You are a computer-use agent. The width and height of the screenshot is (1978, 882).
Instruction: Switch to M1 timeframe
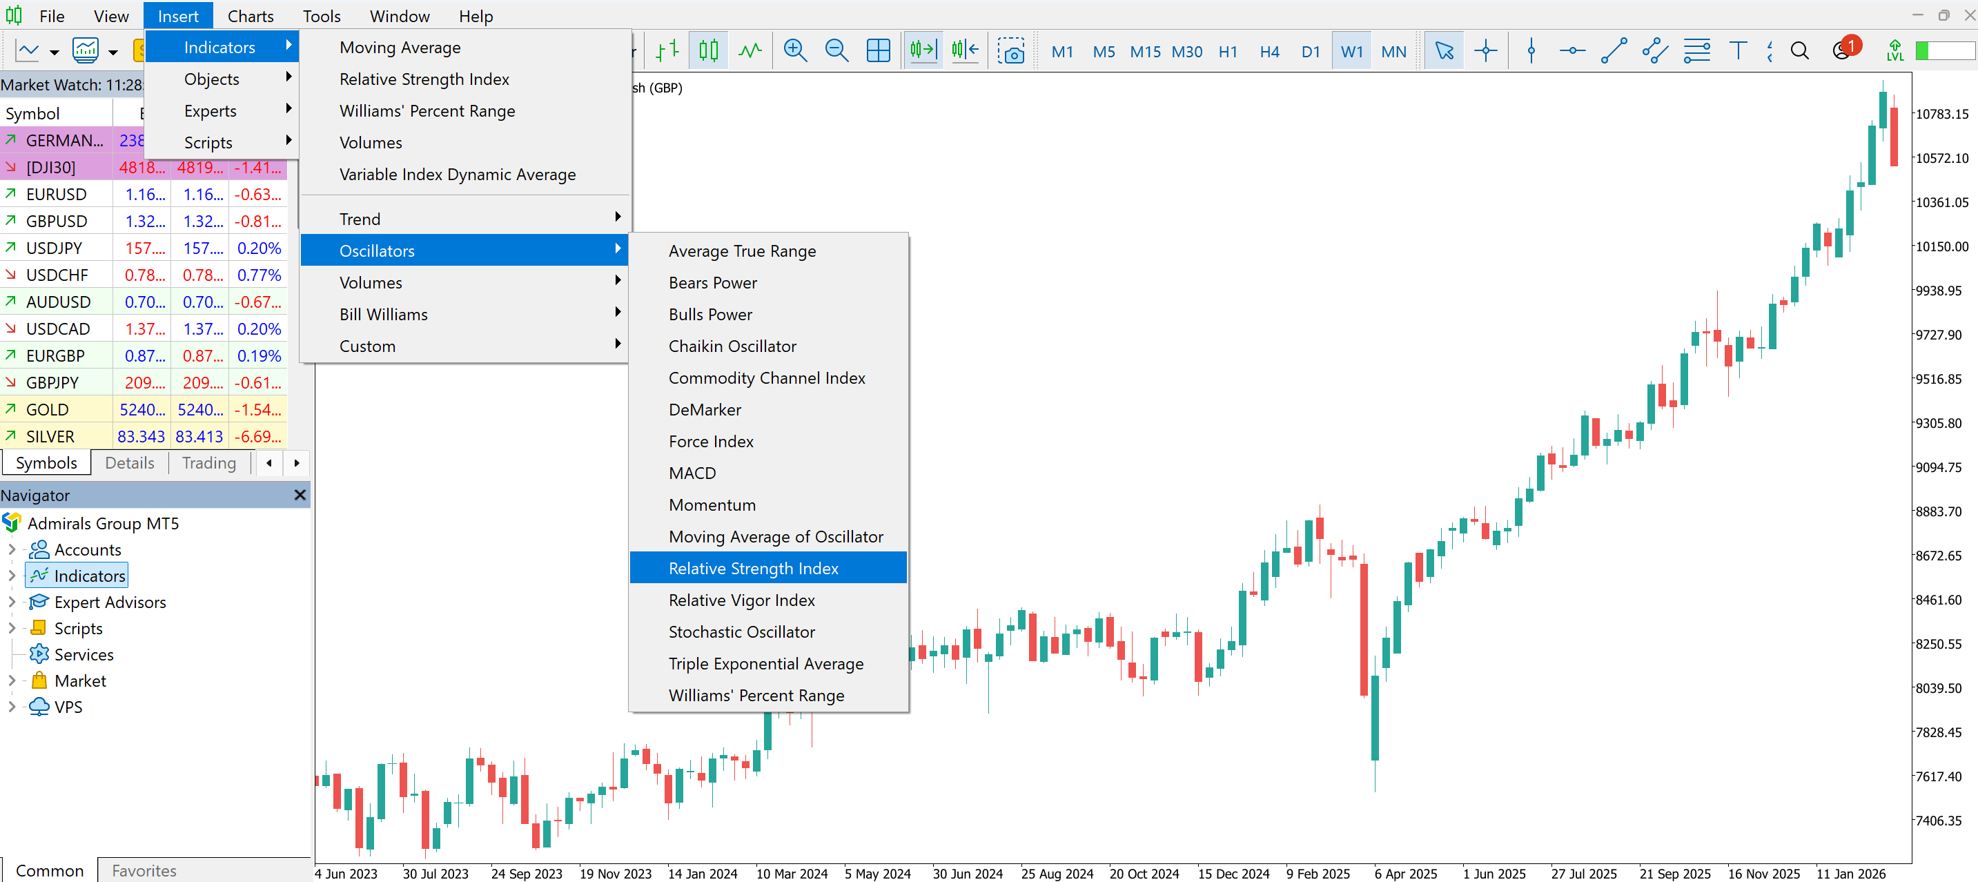click(x=1062, y=52)
